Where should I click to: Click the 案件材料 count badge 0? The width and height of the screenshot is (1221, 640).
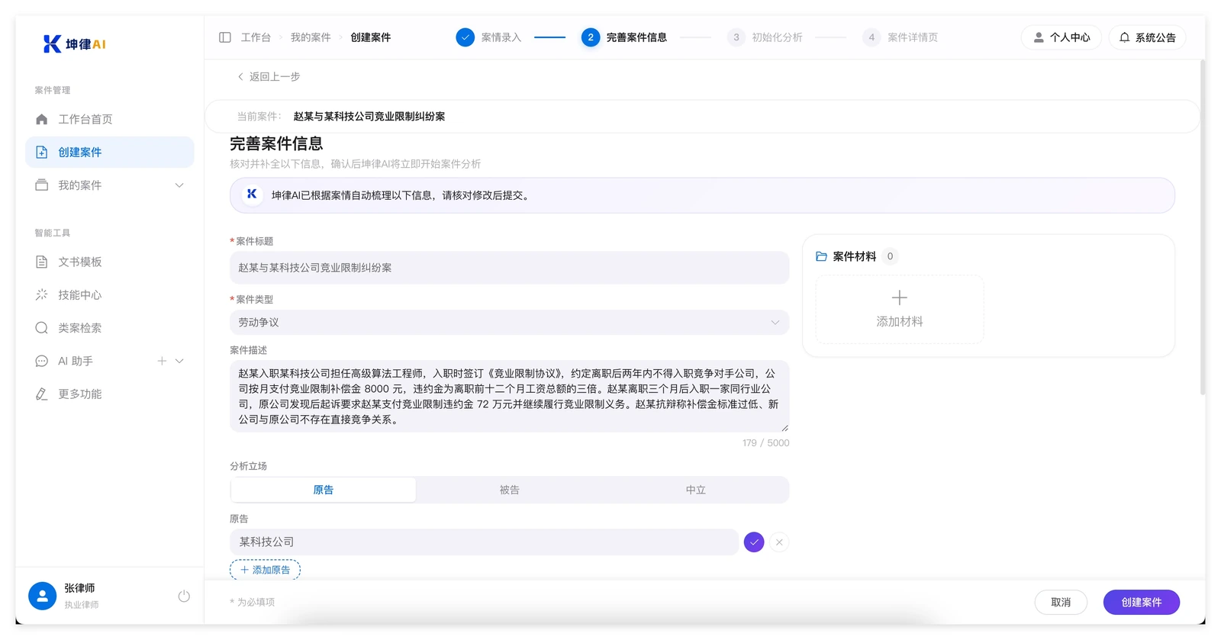(x=890, y=256)
